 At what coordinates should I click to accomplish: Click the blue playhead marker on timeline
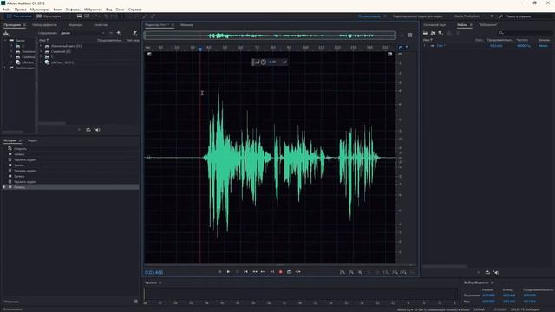pyautogui.click(x=200, y=49)
